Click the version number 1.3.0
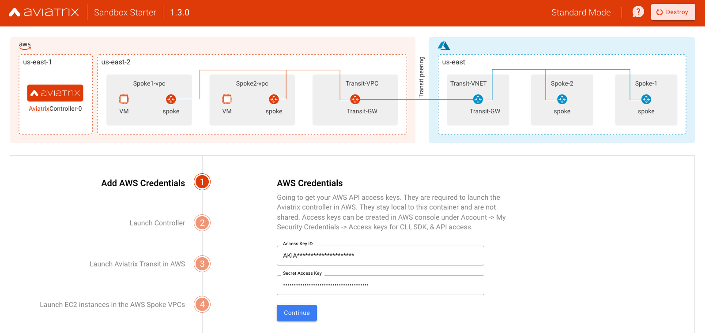This screenshot has height=333, width=705. pos(180,12)
